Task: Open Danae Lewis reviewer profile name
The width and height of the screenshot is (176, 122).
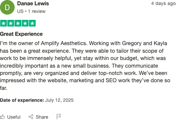Action: pyautogui.click(x=33, y=3)
